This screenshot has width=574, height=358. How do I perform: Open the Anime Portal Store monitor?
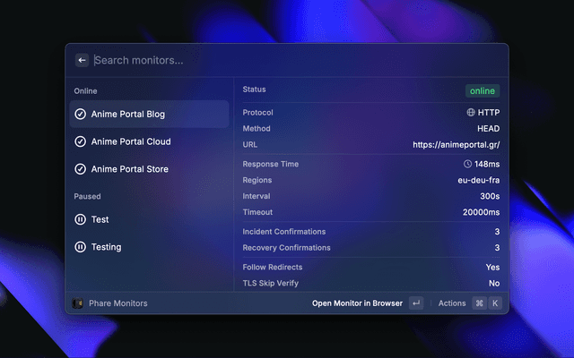click(x=130, y=169)
